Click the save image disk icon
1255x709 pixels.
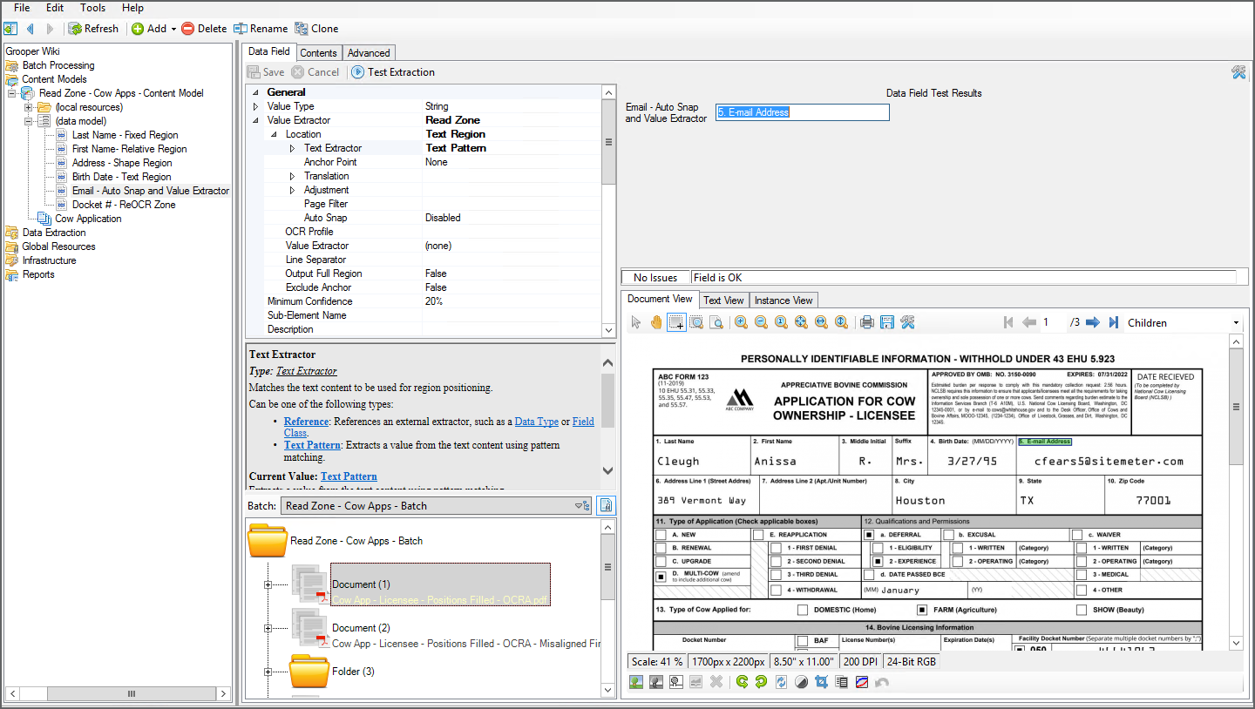[x=887, y=323]
